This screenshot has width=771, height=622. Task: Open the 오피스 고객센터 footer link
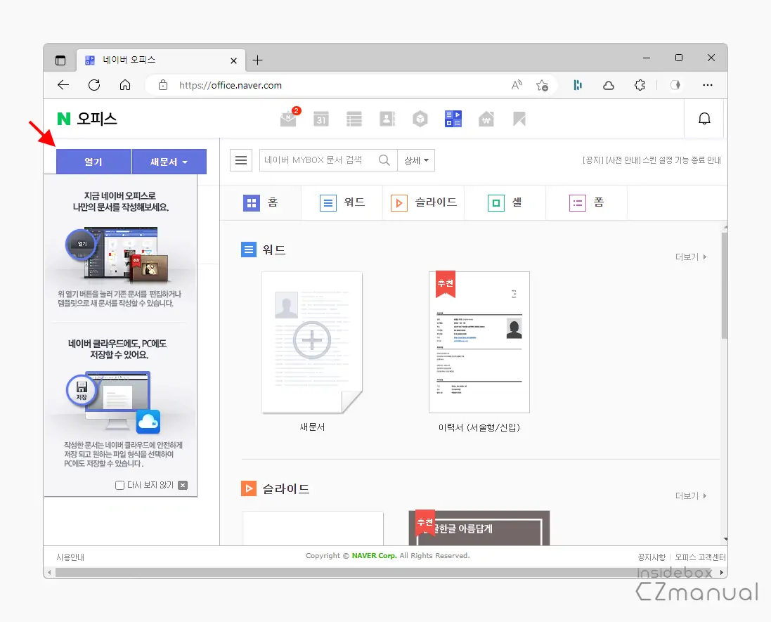pos(700,557)
